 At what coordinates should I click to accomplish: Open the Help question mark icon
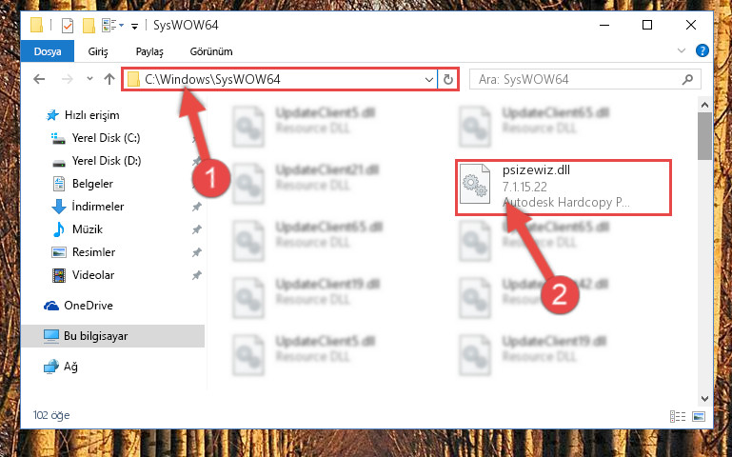(702, 50)
